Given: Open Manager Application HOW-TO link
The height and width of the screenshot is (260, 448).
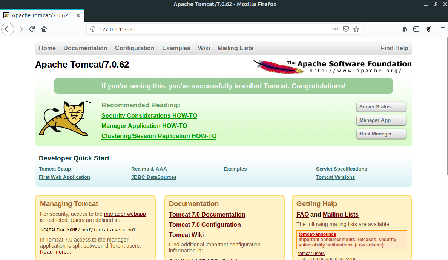Looking at the screenshot, I should 144,126.
